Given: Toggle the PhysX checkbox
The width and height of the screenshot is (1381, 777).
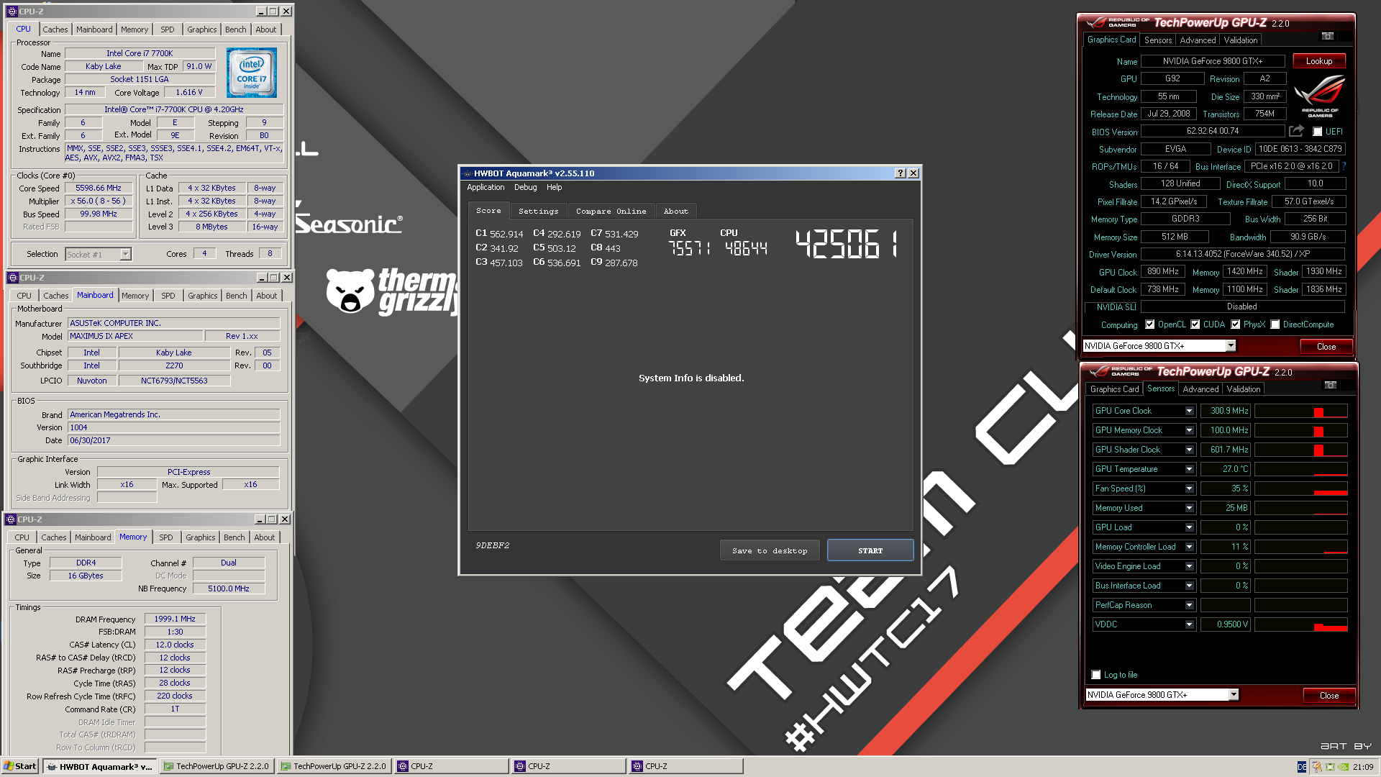Looking at the screenshot, I should [1236, 324].
